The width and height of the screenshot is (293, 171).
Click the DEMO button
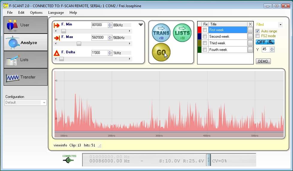pyautogui.click(x=263, y=61)
